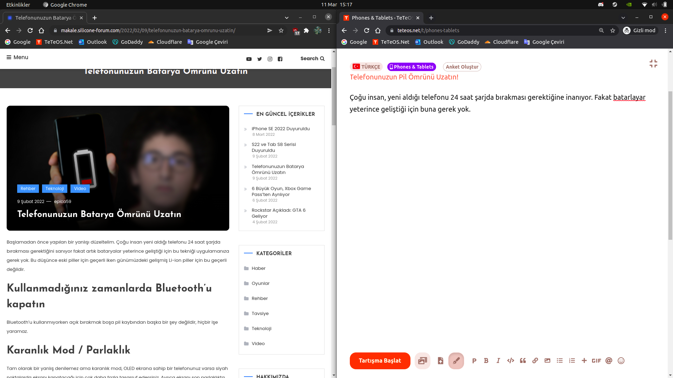Open the Tavsiye category
This screenshot has width=673, height=378.
(260, 314)
